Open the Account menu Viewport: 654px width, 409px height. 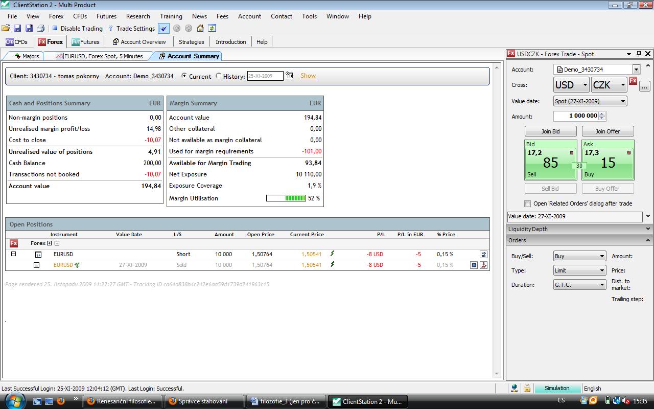[249, 16]
